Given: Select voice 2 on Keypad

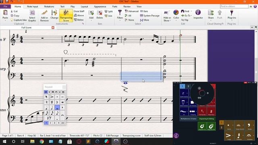Looking at the screenshot, I should [50, 123].
